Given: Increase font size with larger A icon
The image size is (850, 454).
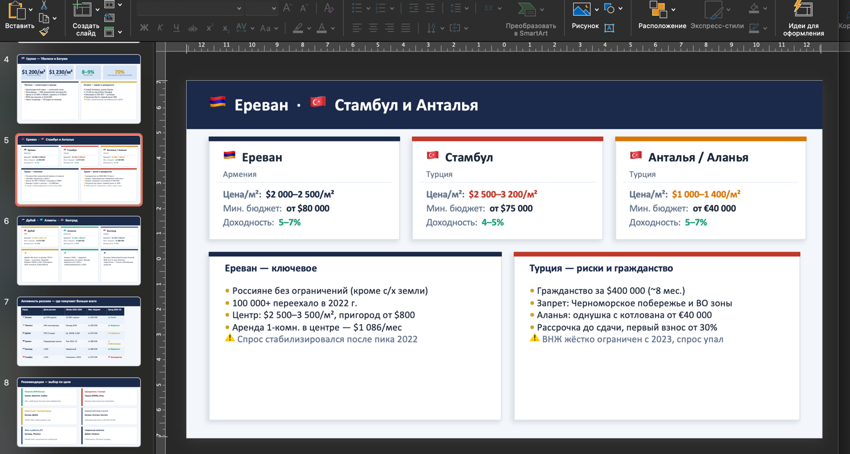Looking at the screenshot, I should click(x=287, y=8).
